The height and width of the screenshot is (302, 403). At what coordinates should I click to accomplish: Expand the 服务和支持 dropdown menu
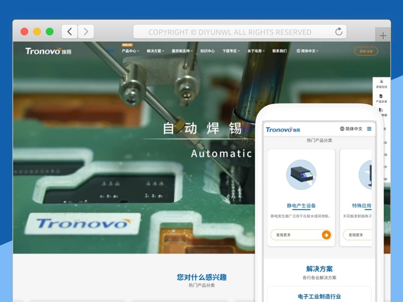[182, 51]
